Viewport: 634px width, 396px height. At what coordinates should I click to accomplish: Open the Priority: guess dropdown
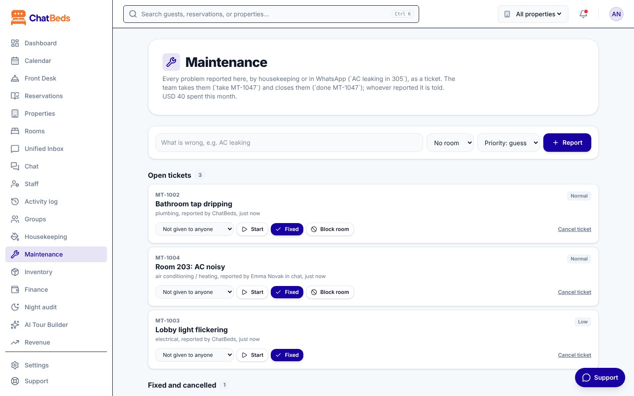point(509,143)
